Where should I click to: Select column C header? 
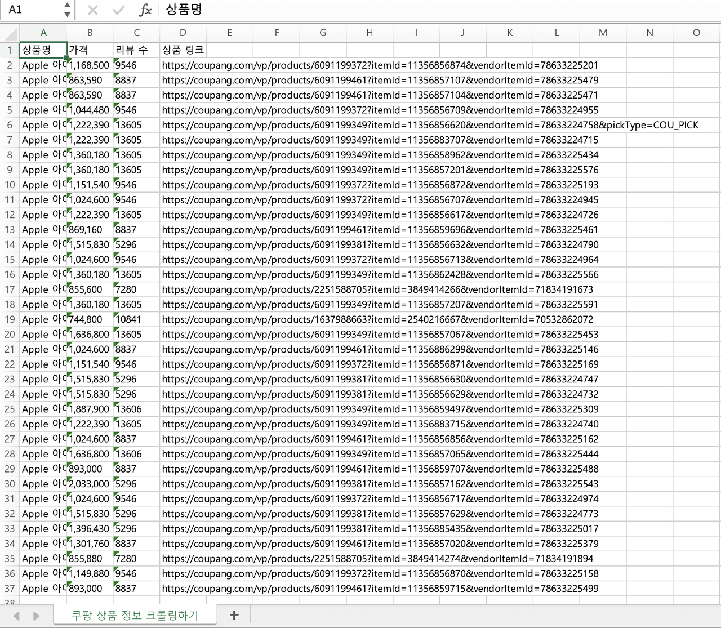[x=136, y=33]
